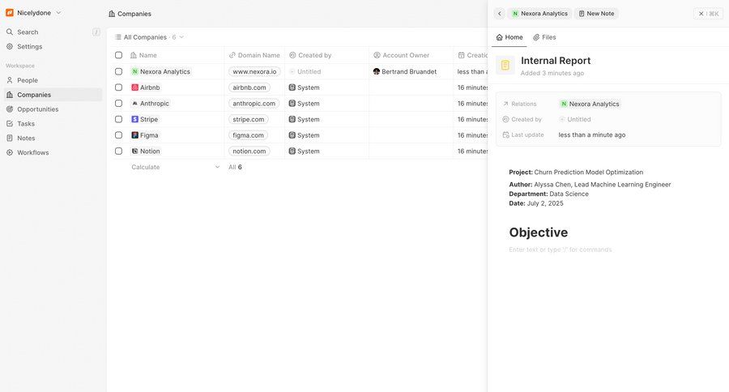
Task: Click the Last update value in panel
Action: pyautogui.click(x=592, y=135)
